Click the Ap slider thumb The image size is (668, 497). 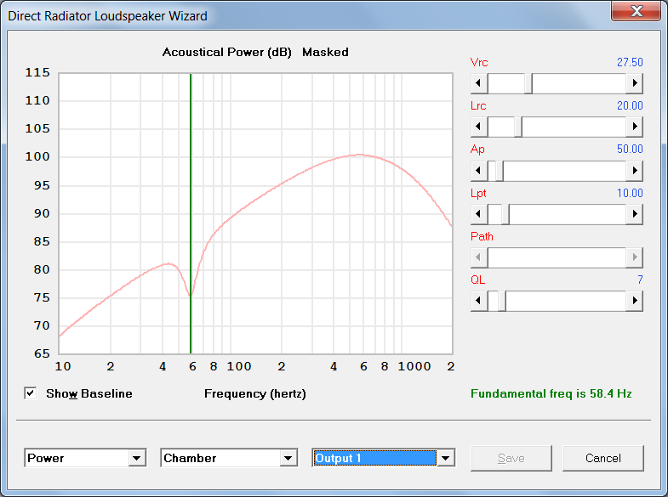pos(500,171)
